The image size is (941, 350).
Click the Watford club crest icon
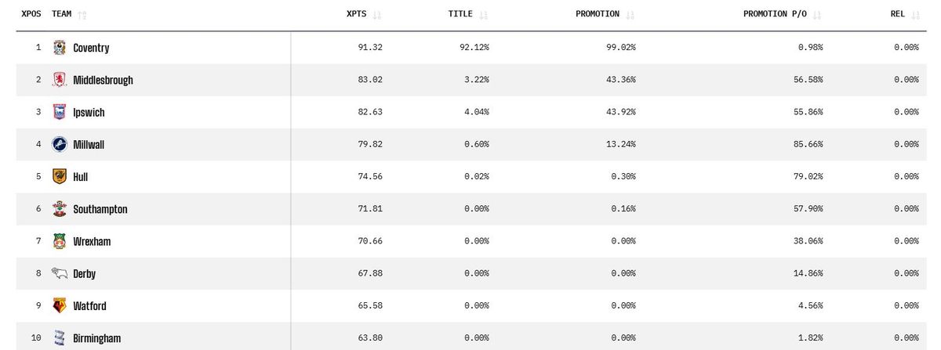click(x=60, y=305)
